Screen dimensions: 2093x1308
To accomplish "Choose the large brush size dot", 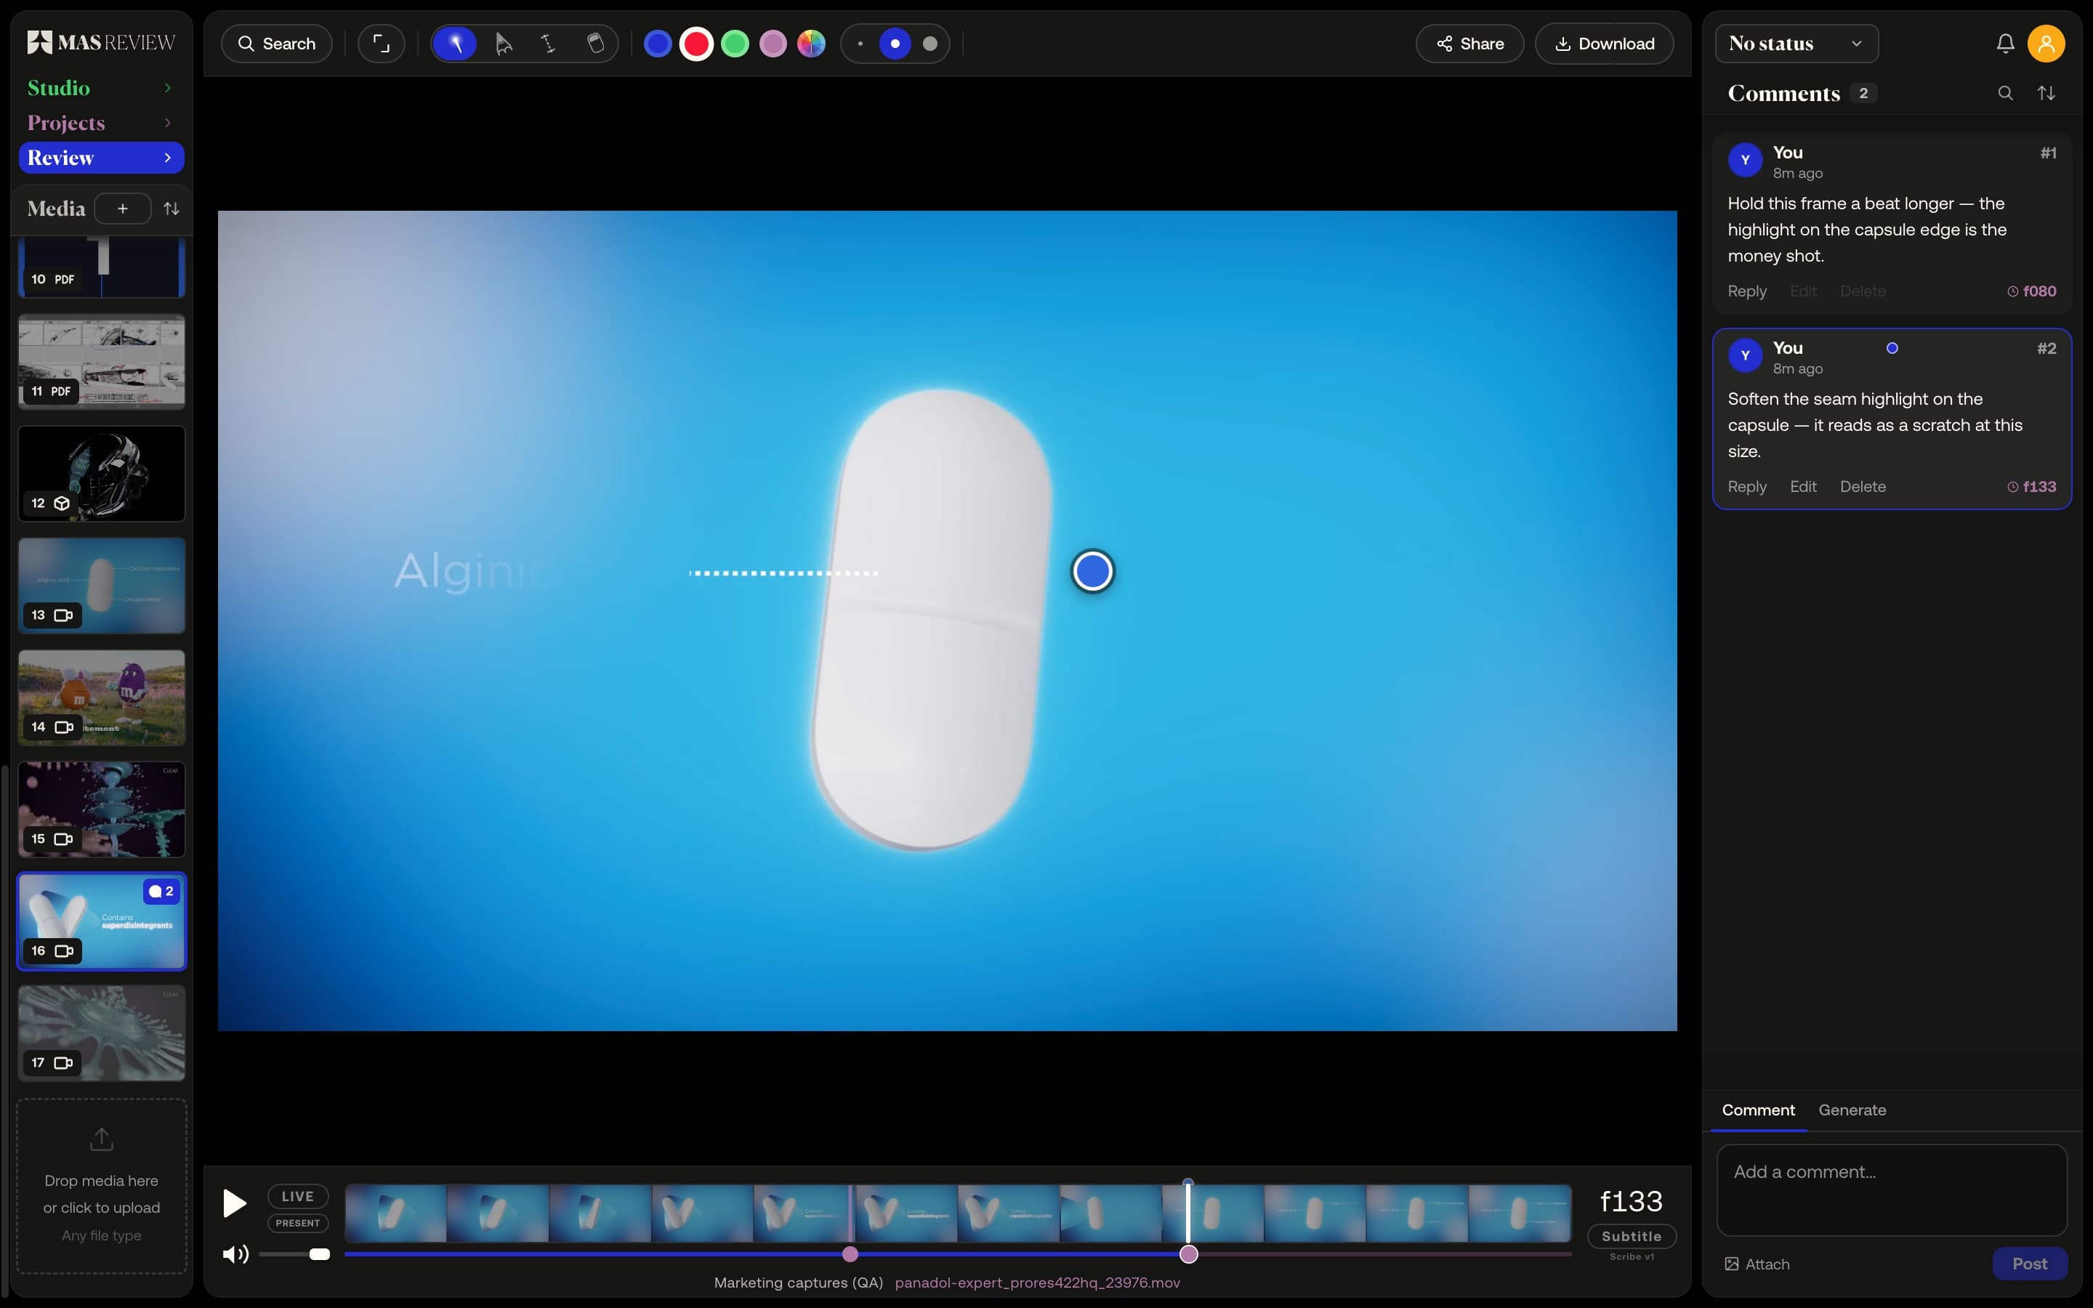I will 931,44.
